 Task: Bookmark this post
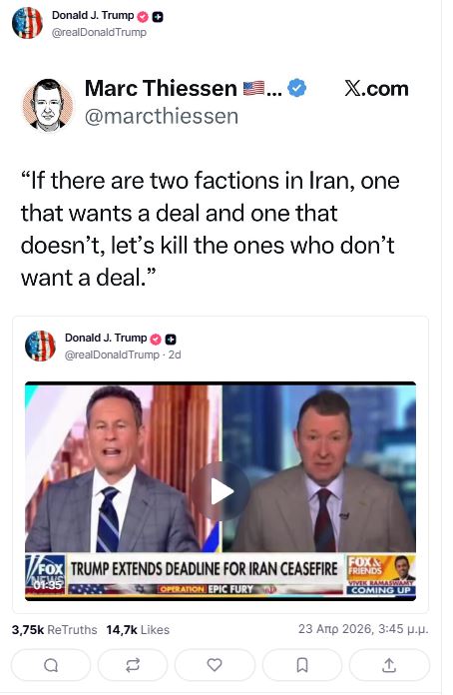click(x=302, y=665)
